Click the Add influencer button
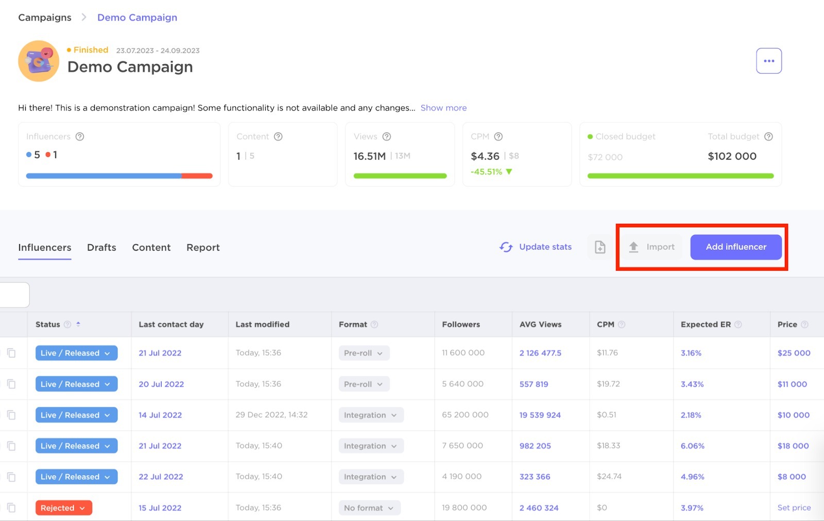This screenshot has height=521, width=824. pos(735,247)
